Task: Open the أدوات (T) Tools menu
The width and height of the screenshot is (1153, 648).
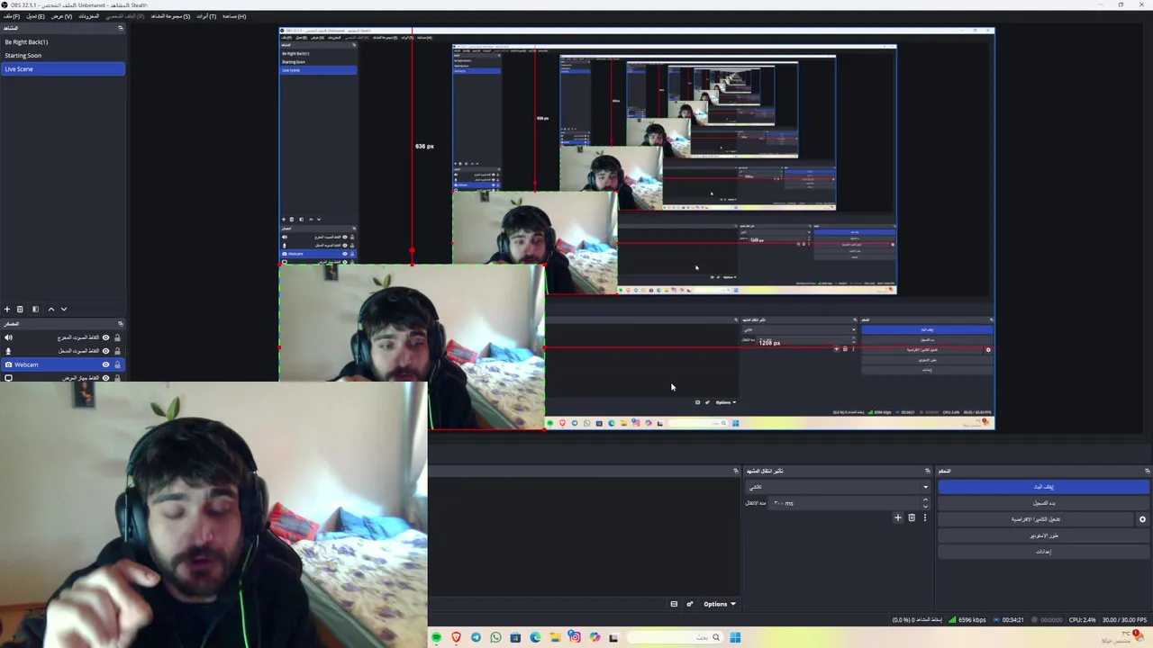Action: [206, 16]
